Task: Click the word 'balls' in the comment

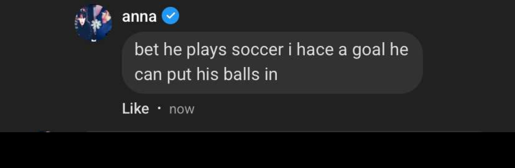Action: (x=241, y=74)
